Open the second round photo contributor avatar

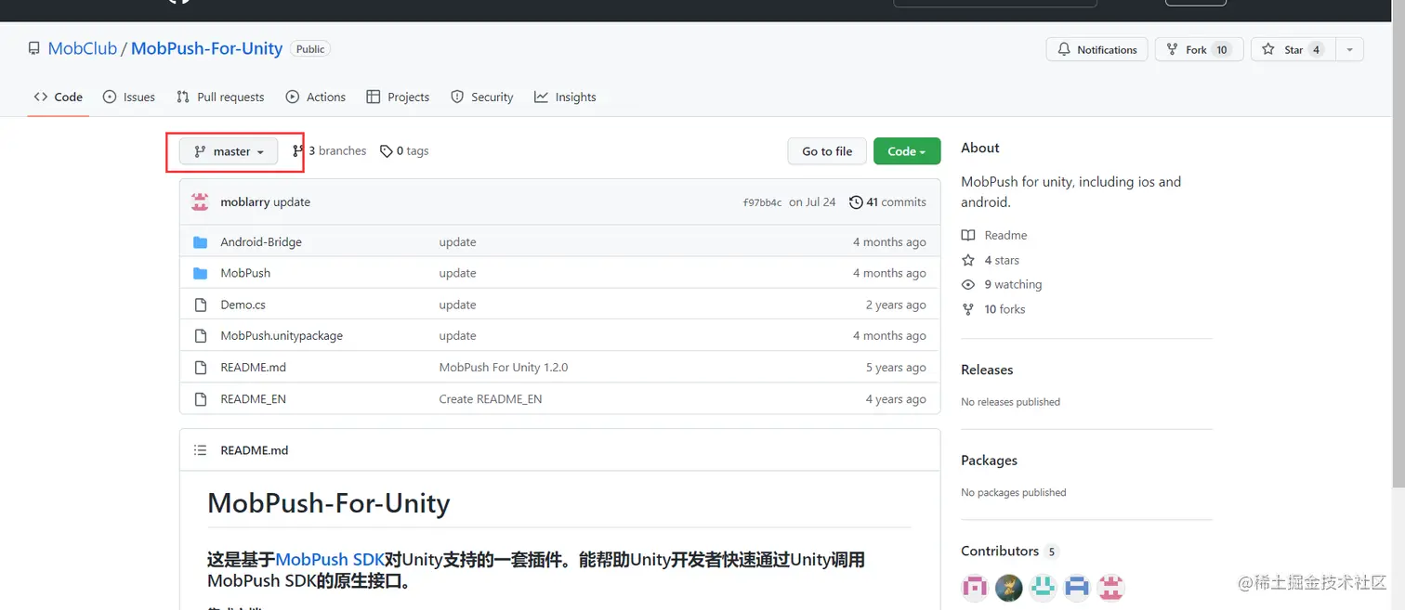(x=1009, y=587)
